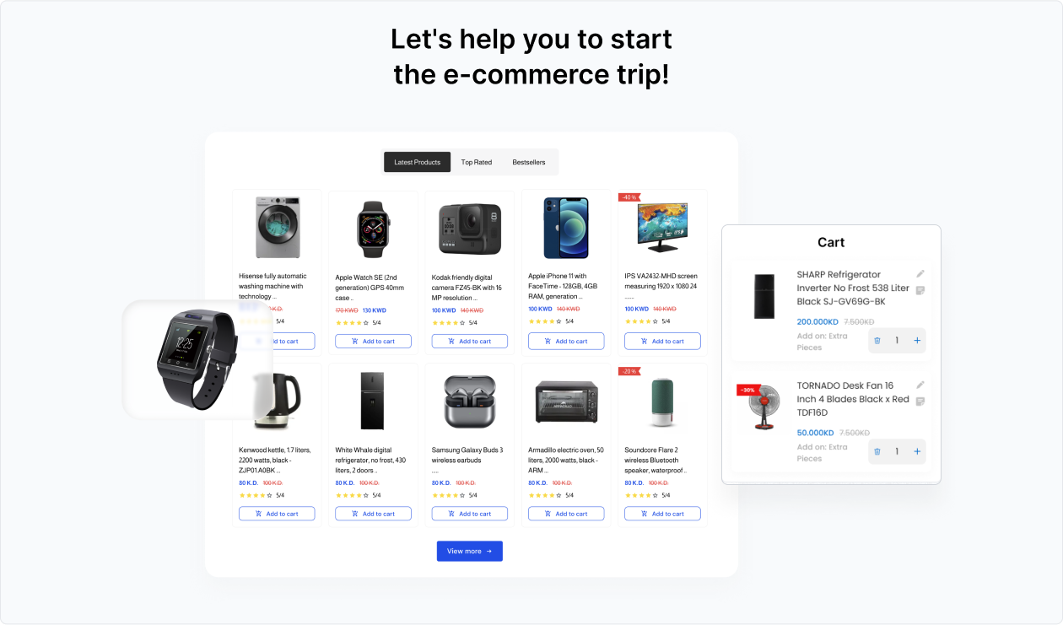The image size is (1063, 625).
Task: Increase the TORNADO Desk Fan quantity
Action: pyautogui.click(x=917, y=451)
